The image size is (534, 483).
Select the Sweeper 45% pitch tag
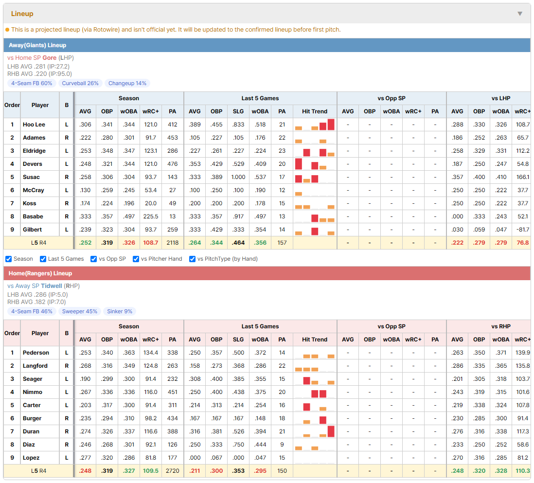pyautogui.click(x=80, y=311)
